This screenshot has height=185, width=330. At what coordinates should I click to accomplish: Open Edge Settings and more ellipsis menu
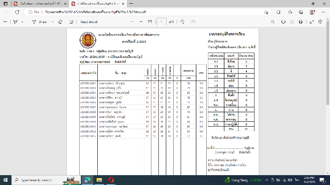point(322,12)
